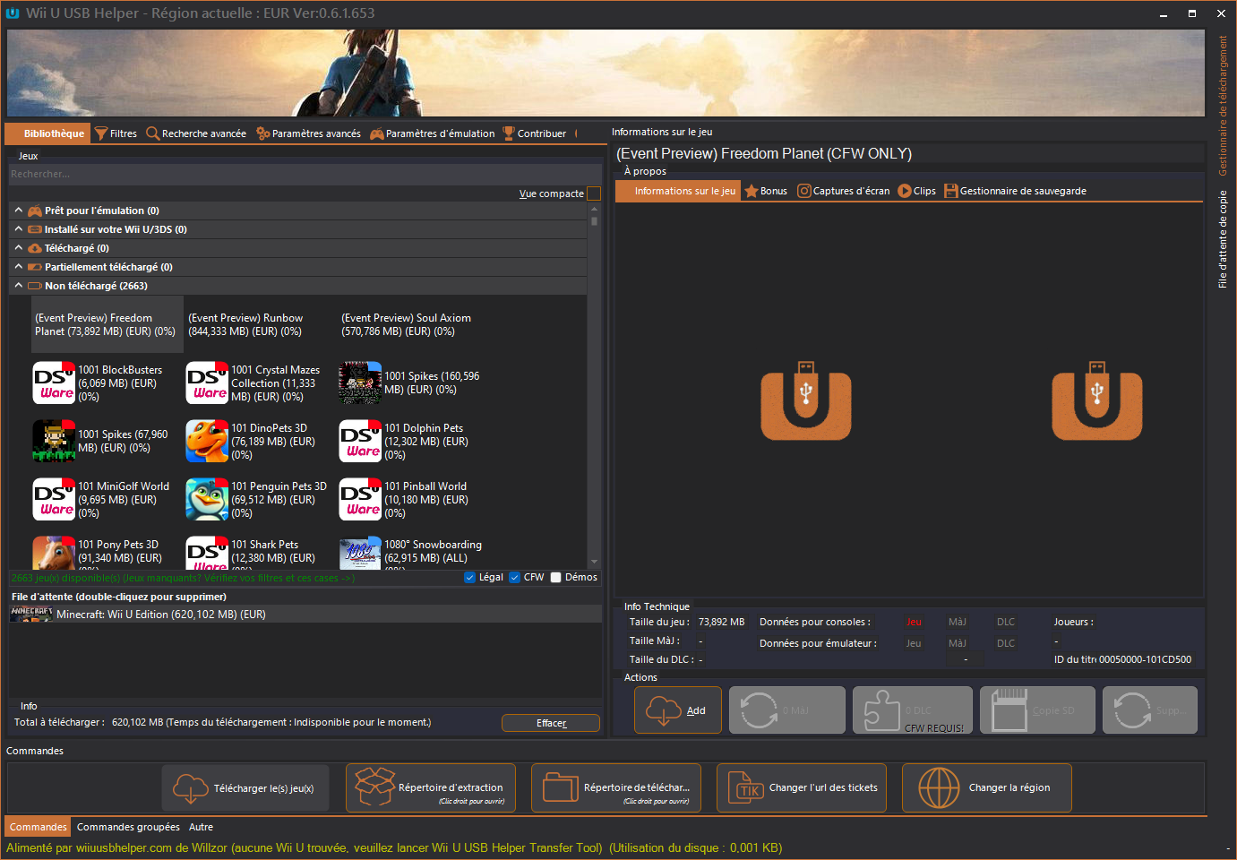Switch to the Bonus star tab
The image size is (1237, 860).
[x=766, y=191]
